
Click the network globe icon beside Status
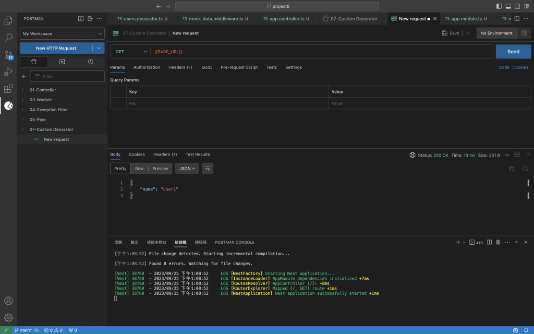[412, 155]
